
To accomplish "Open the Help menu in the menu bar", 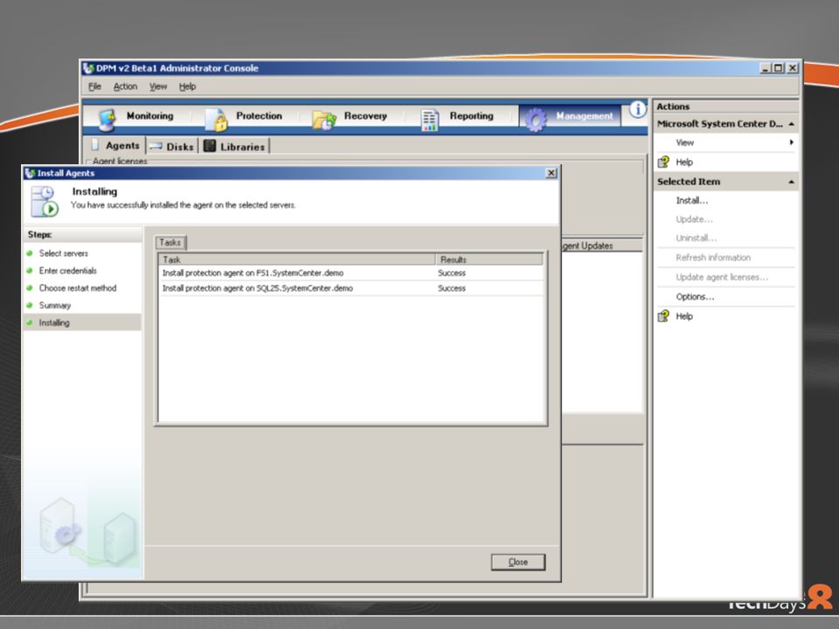I will pyautogui.click(x=187, y=86).
